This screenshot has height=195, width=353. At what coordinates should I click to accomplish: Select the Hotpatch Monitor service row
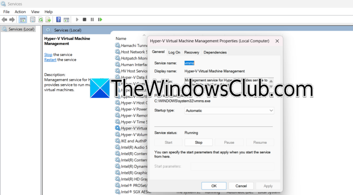coord(131,58)
